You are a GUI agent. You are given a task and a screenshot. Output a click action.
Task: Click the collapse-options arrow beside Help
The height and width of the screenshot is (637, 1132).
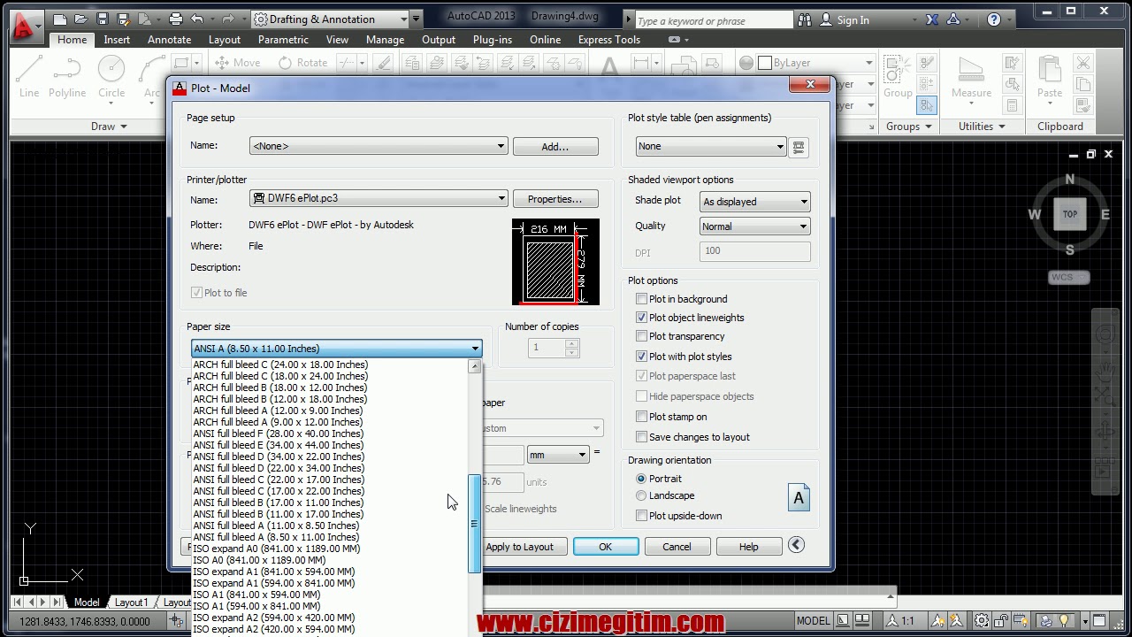pos(796,545)
